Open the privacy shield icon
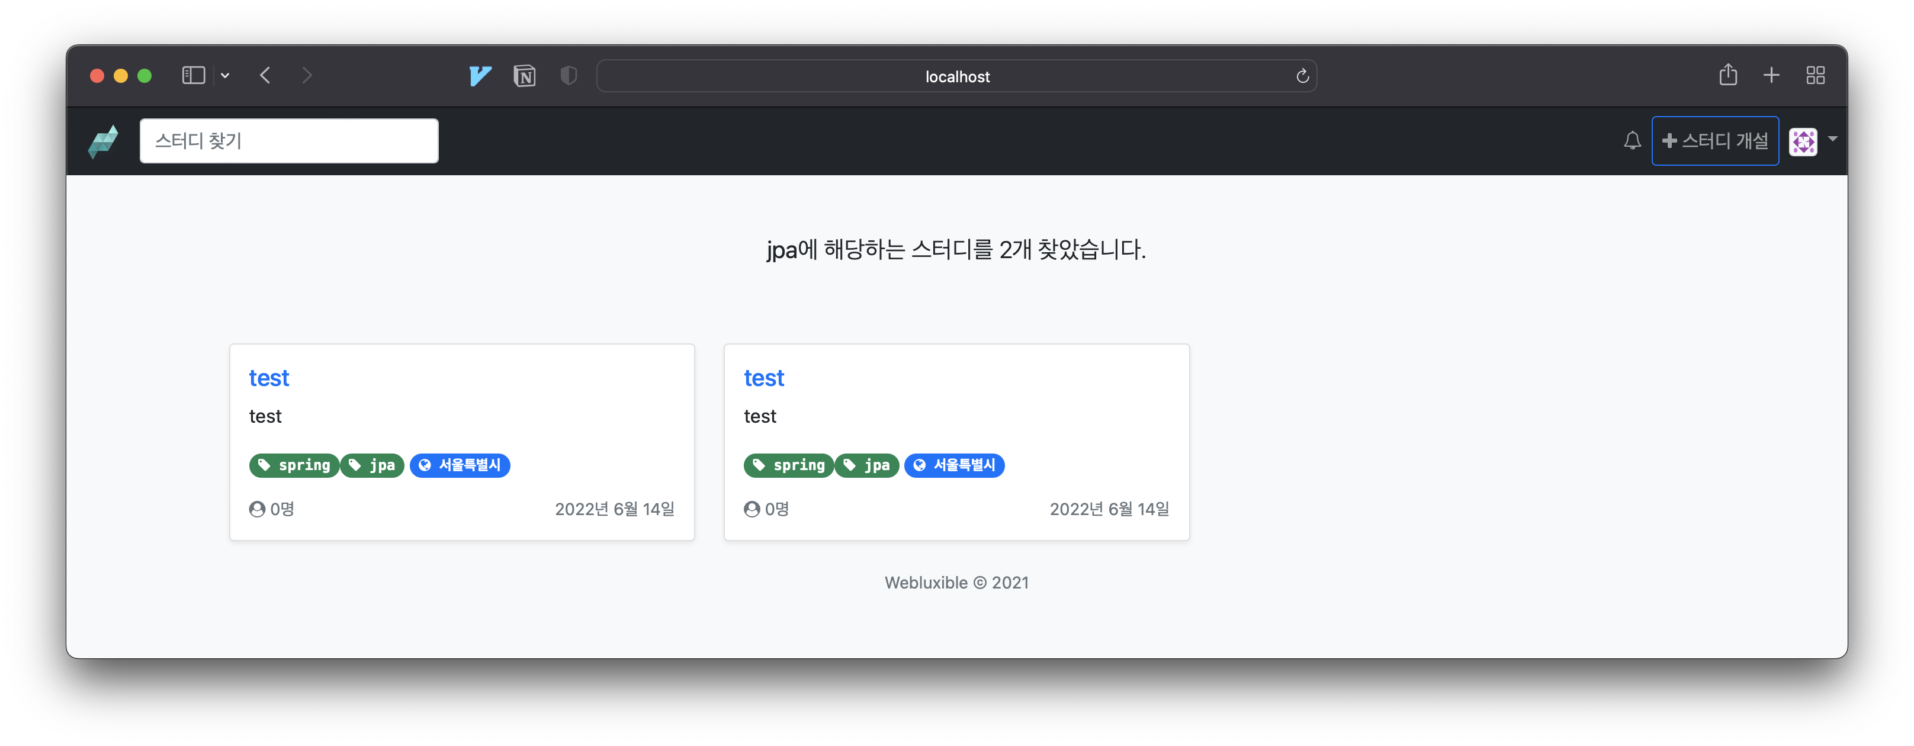Image resolution: width=1914 pixels, height=746 pixels. click(569, 76)
